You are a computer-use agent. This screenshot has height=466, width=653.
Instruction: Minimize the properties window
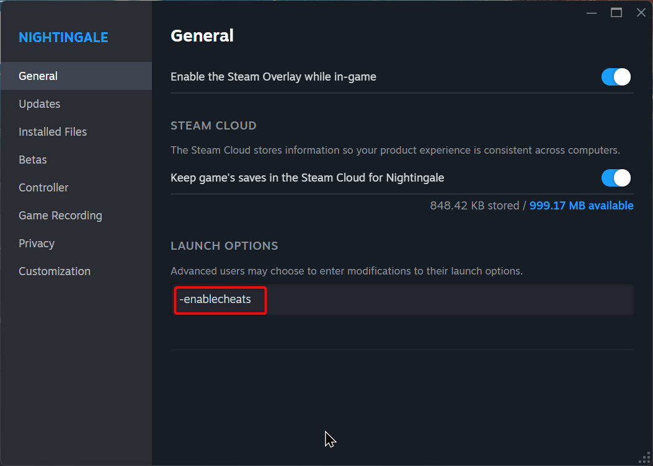[591, 12]
